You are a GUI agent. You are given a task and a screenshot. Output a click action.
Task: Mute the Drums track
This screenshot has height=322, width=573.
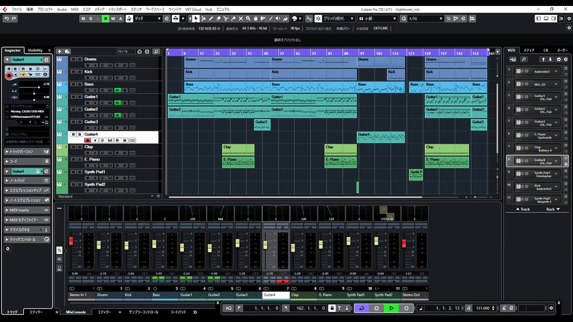73,60
